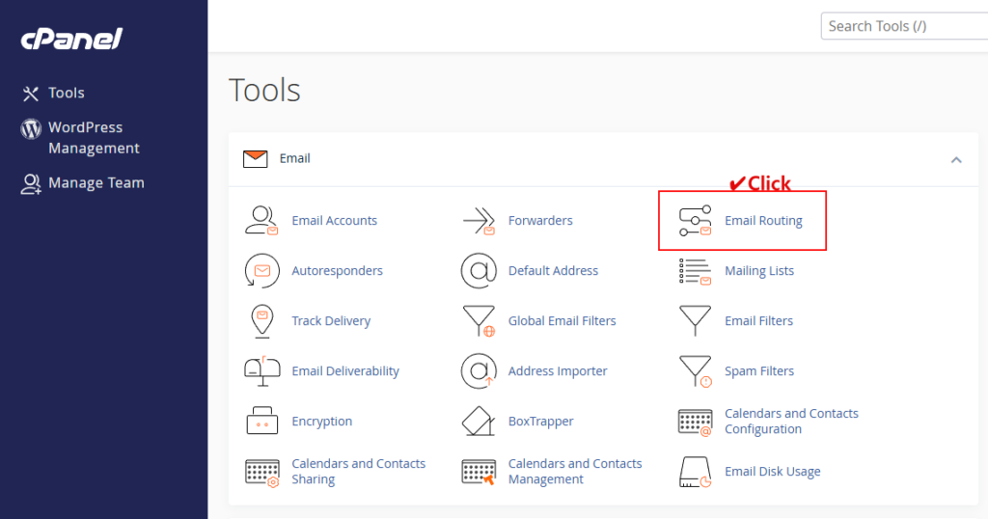Viewport: 988px width, 519px height.
Task: Click the Default Address @ icon
Action: [x=479, y=271]
